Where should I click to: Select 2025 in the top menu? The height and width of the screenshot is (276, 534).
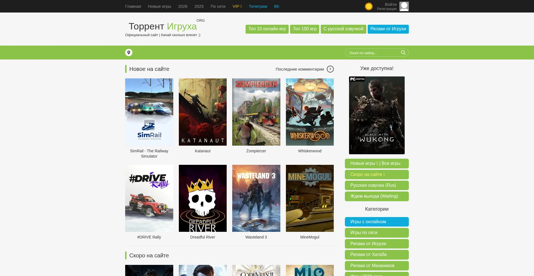pyautogui.click(x=199, y=6)
